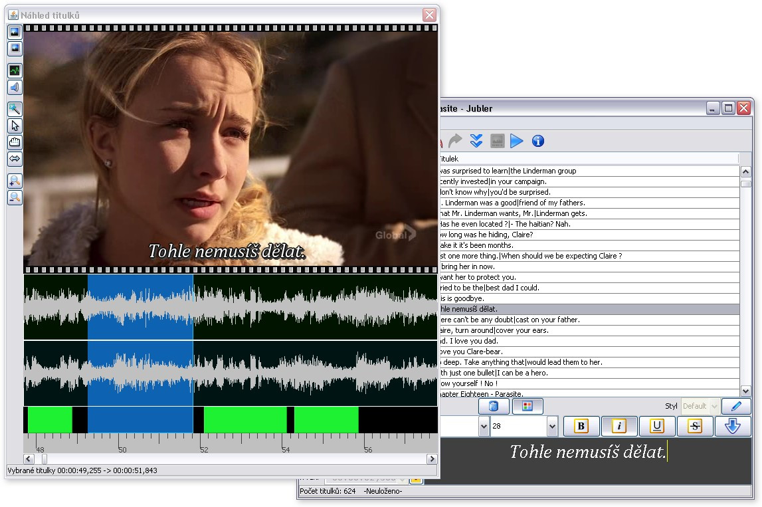Select the horizontal resize arrows tool
Image resolution: width=762 pixels, height=507 pixels.
coord(15,159)
